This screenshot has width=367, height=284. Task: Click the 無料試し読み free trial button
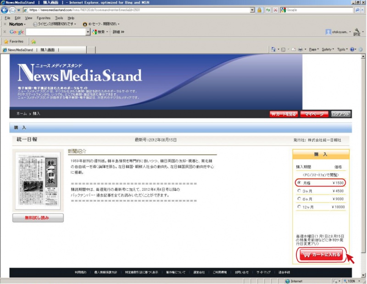[x=38, y=218]
